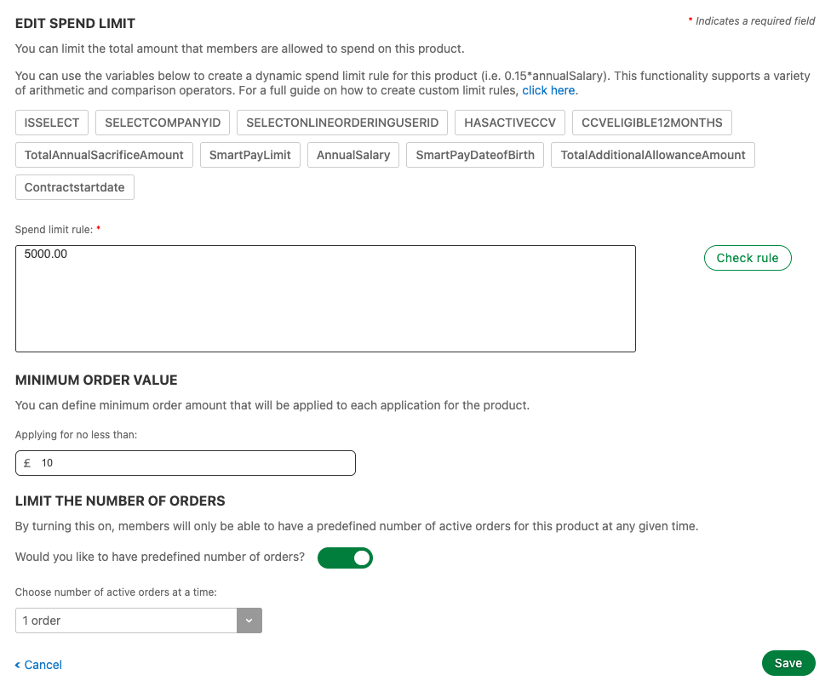Insert the ISSELECT variable
This screenshot has height=692, width=831.
point(52,123)
